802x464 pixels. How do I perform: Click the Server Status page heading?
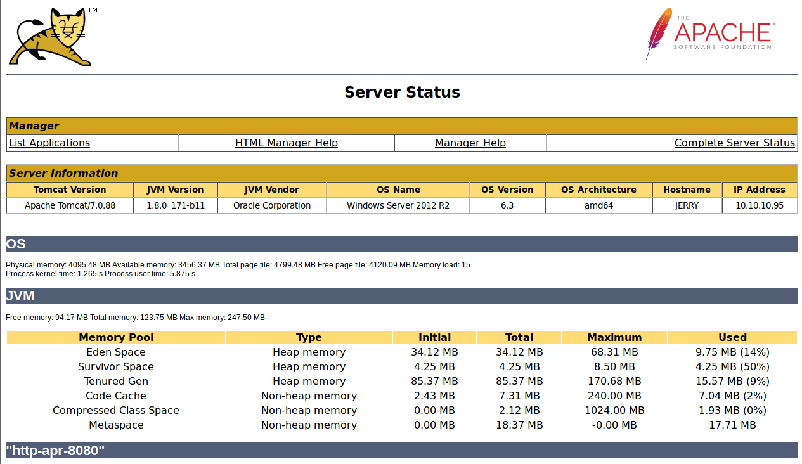pos(402,93)
